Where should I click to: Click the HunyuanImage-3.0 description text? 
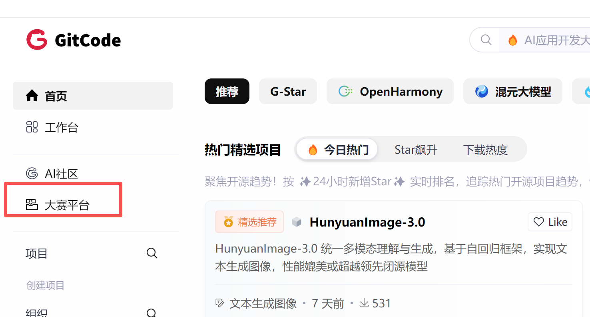tap(391, 257)
